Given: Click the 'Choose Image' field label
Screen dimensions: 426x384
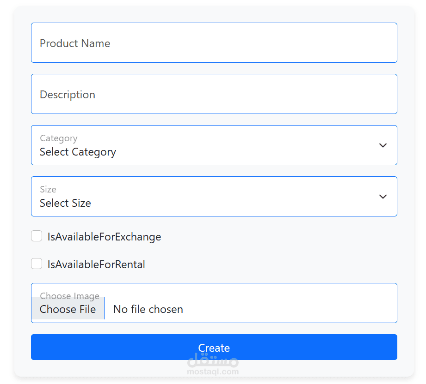Looking at the screenshot, I should tap(69, 296).
